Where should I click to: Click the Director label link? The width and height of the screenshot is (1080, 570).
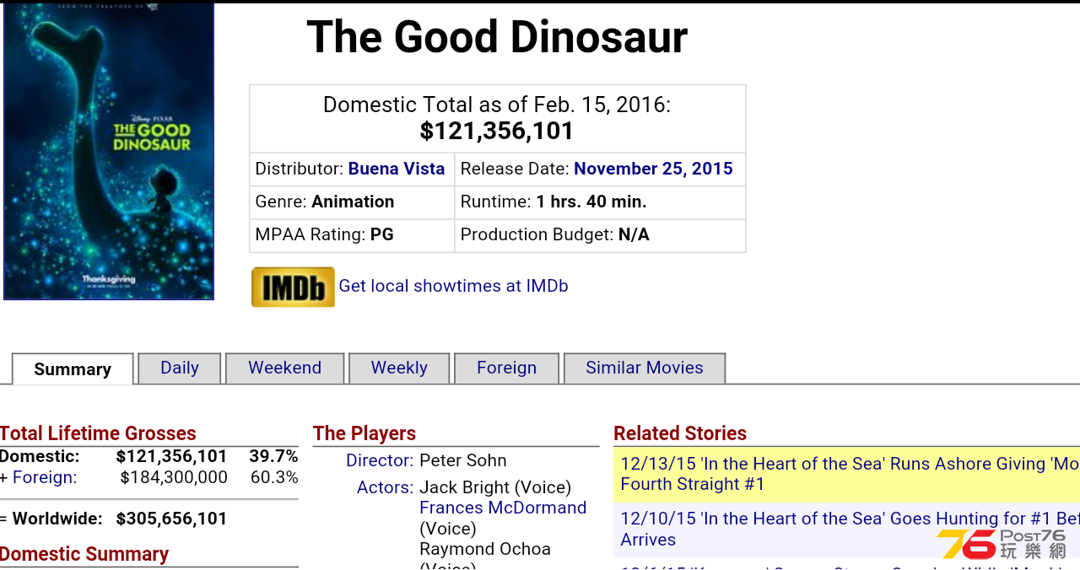coord(380,460)
